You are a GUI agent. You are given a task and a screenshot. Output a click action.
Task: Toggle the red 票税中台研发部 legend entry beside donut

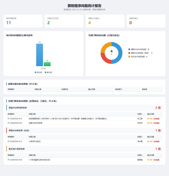coord(140,53)
